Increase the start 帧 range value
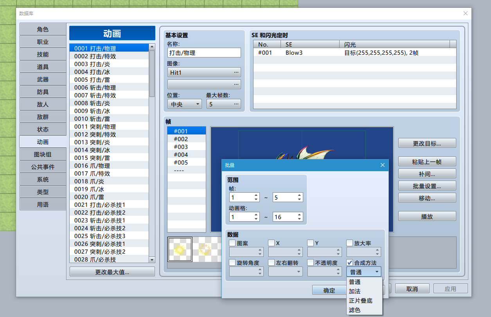 (x=256, y=195)
